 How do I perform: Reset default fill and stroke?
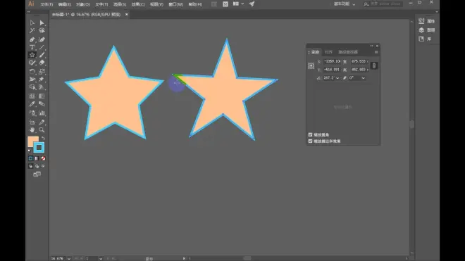pyautogui.click(x=30, y=151)
